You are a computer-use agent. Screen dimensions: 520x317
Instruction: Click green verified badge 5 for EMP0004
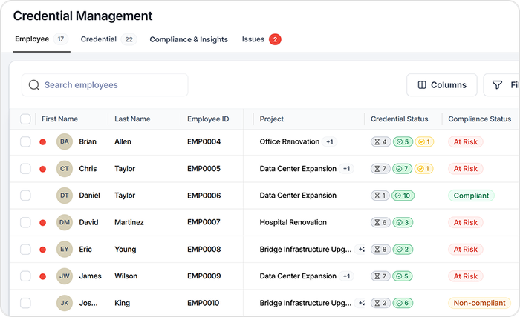[x=403, y=141]
